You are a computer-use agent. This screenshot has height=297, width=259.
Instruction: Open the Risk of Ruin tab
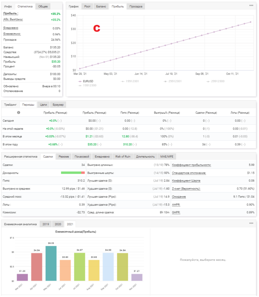click(x=123, y=156)
